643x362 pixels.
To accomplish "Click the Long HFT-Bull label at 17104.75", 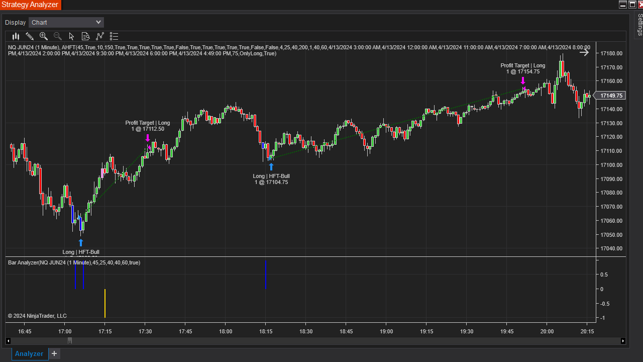I will [271, 179].
